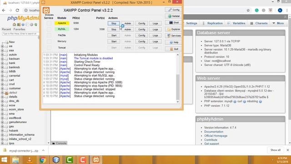Click the phpMyAdmin reload navigation green icon
This screenshot has height=164, width=291.
click(36, 25)
